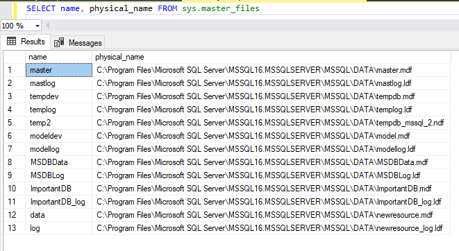The height and width of the screenshot is (251, 459).
Task: Click sys.master_files in the query editor
Action: [x=221, y=8]
